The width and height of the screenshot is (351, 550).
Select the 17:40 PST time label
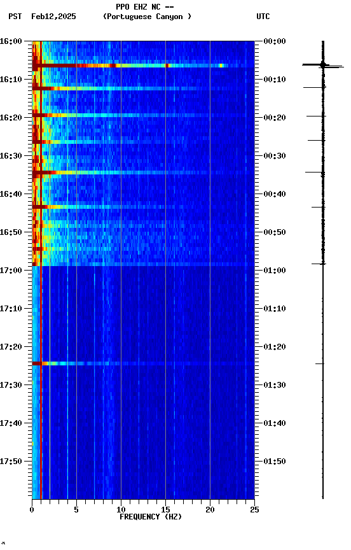pos(11,424)
